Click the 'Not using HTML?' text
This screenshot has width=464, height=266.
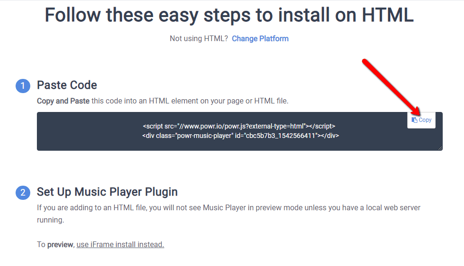click(199, 39)
